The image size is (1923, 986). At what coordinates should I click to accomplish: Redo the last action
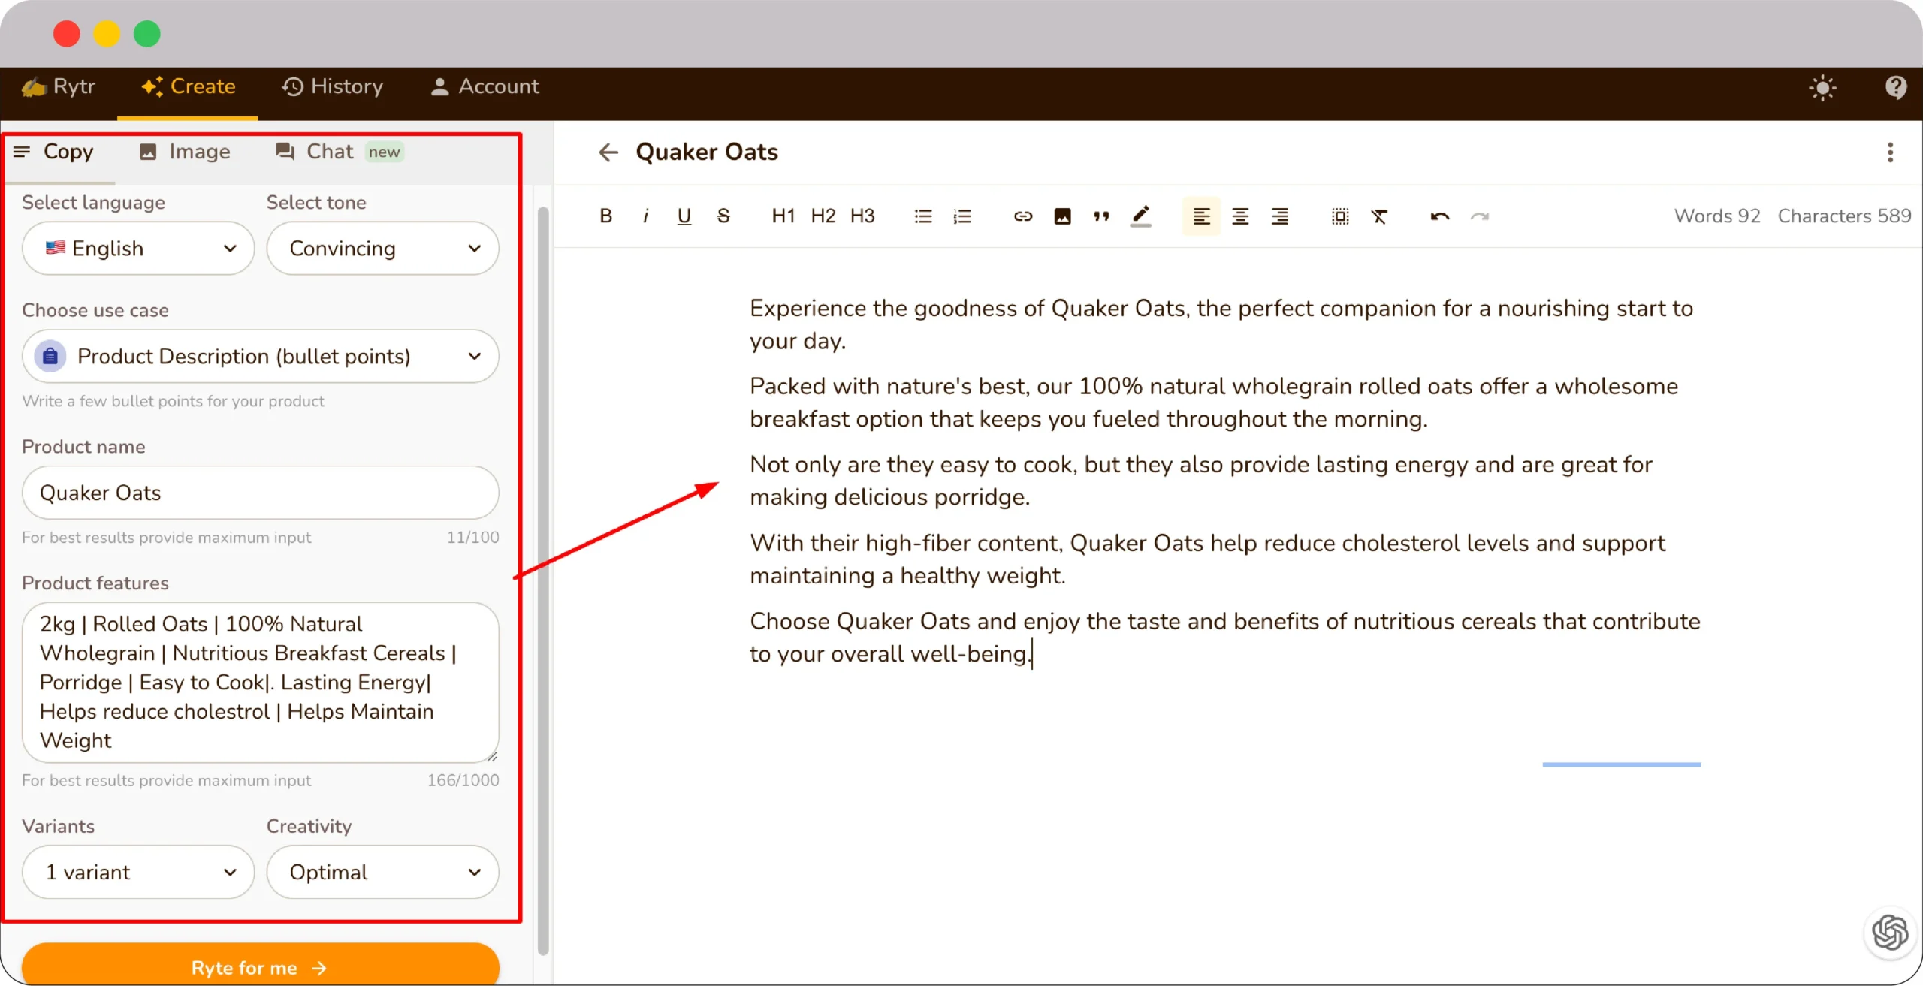tap(1479, 216)
